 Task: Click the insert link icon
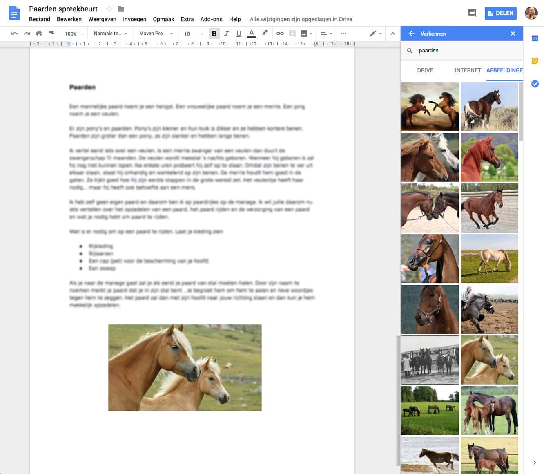pos(280,34)
